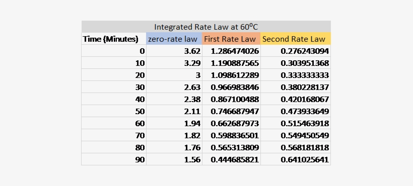Pick second rate law value 0.515463918
The width and height of the screenshot is (413, 186).
(296, 124)
